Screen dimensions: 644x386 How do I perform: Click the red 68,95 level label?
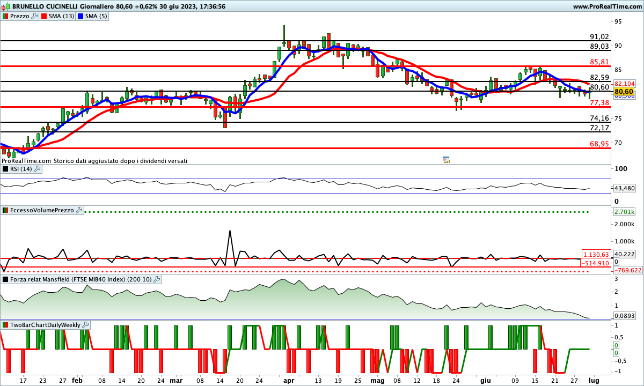[x=599, y=144]
